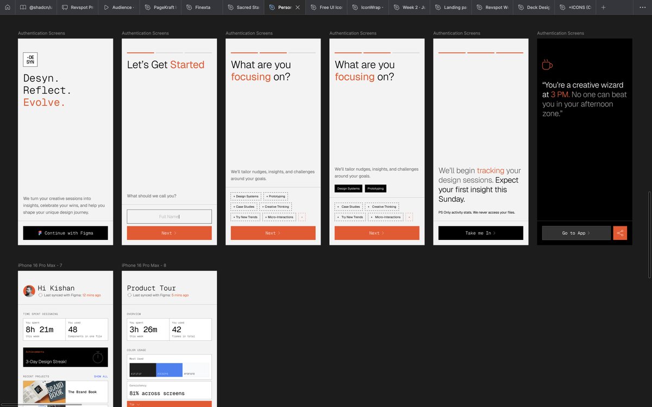Select frame label iPhone 16 Pro Max - 8

[144, 265]
